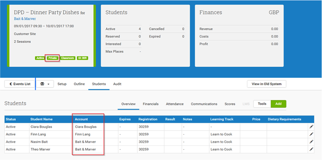This screenshot has height=160, width=322.
Task: Click the 2 Sessions text on event card
Action: click(22, 42)
